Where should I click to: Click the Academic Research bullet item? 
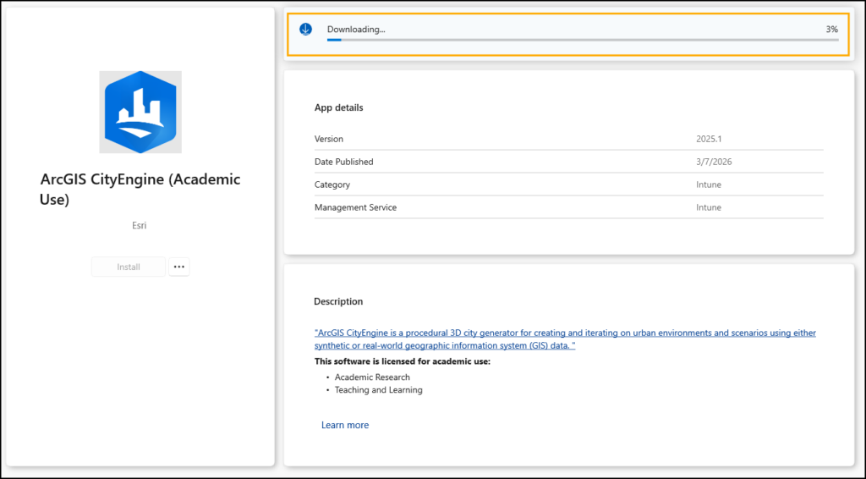tap(372, 377)
